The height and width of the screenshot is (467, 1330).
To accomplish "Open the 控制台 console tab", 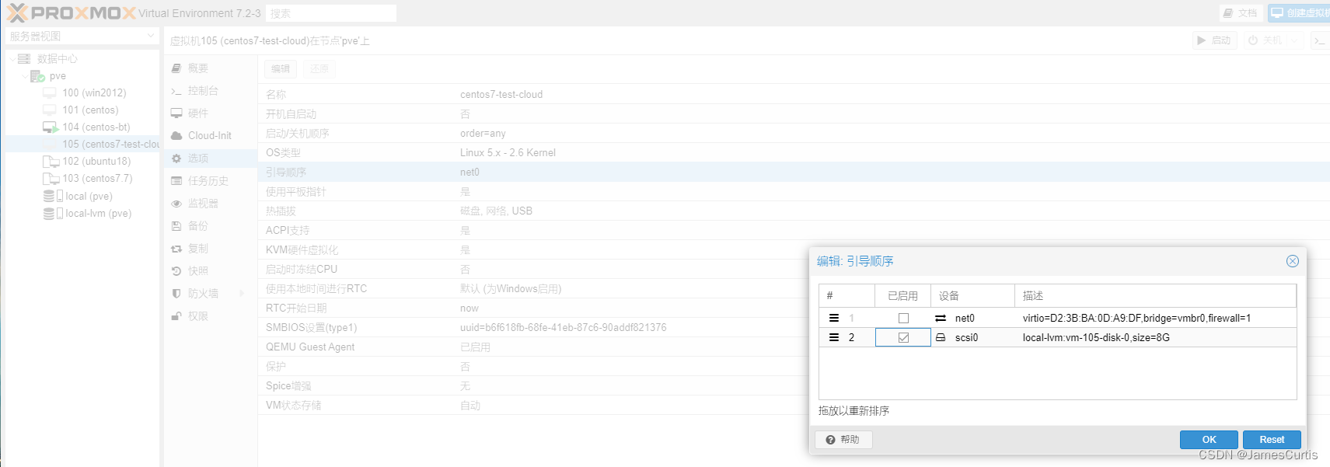I will 211,91.
